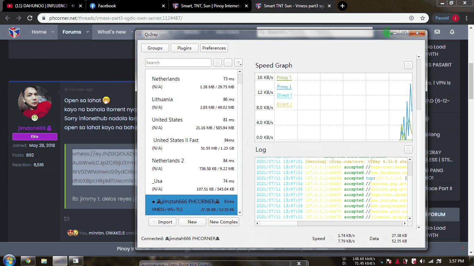Open PHCorner alerts bell icon
This screenshot has height=266, width=474.
[x=452, y=32]
